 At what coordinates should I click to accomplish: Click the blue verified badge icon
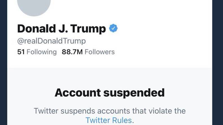coord(113,28)
